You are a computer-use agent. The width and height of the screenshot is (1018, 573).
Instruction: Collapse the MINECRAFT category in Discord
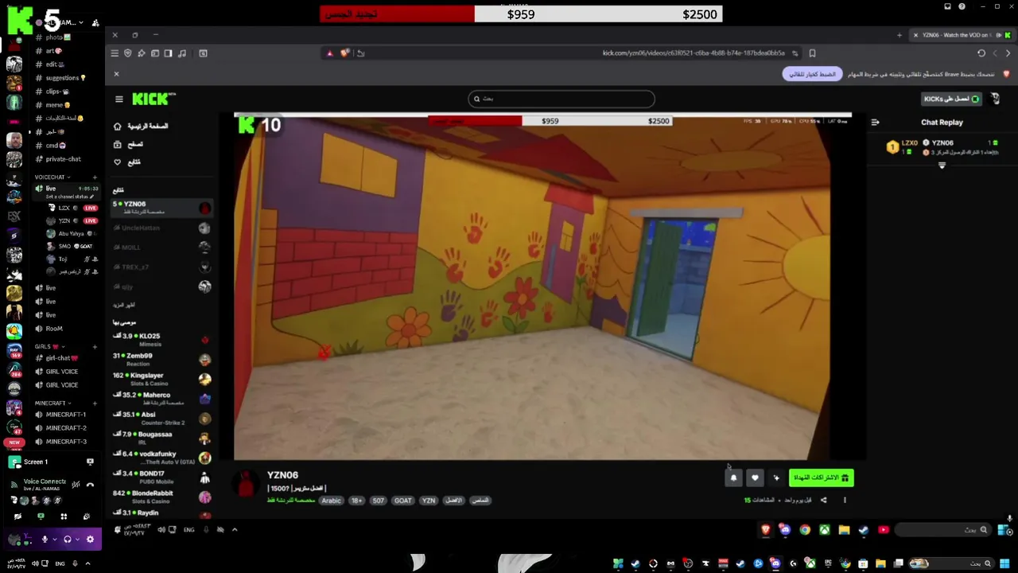53,403
